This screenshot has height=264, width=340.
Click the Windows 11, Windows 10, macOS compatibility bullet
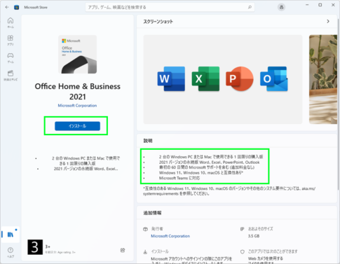tap(201, 173)
